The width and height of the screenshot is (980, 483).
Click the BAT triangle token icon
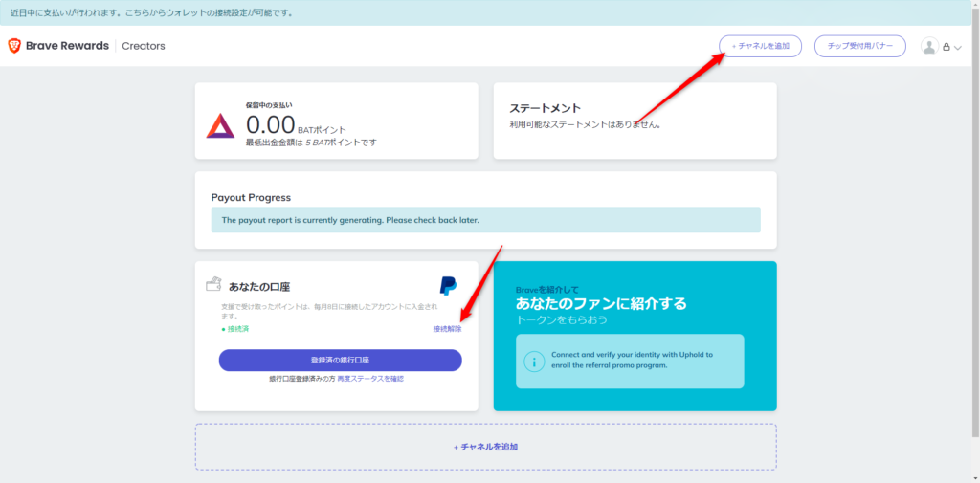(x=221, y=125)
